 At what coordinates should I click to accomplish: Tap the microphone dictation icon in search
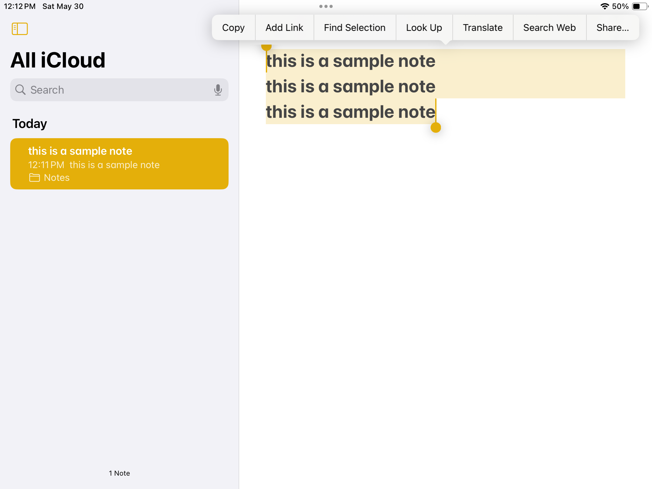(218, 90)
